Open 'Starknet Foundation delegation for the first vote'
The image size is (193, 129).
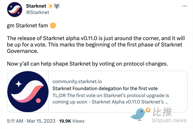105,89
